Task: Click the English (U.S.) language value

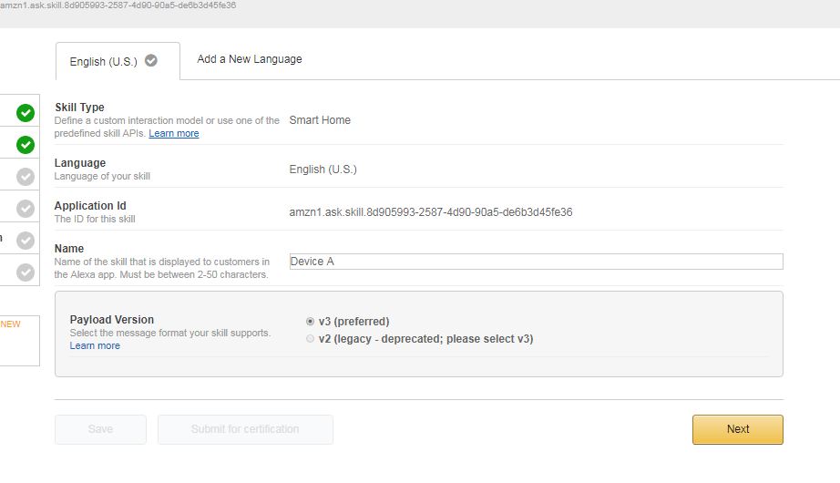Action: coord(323,170)
